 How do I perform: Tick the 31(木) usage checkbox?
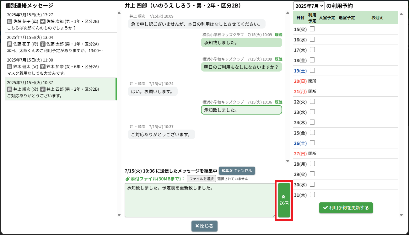click(x=312, y=195)
